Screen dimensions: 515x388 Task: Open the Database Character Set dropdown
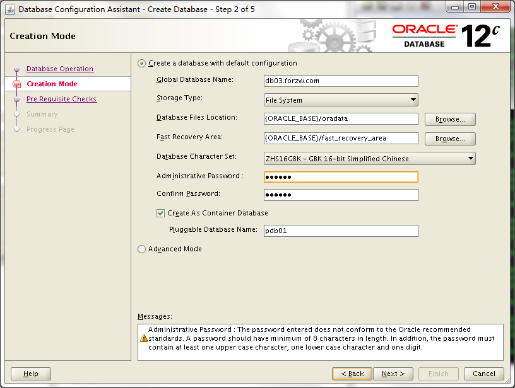click(x=369, y=158)
